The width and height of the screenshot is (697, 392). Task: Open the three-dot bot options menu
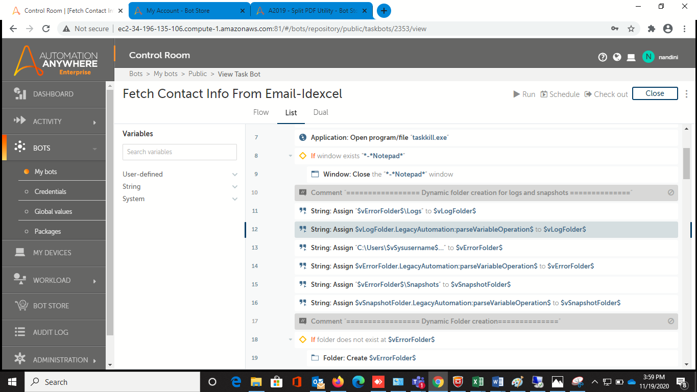point(686,94)
